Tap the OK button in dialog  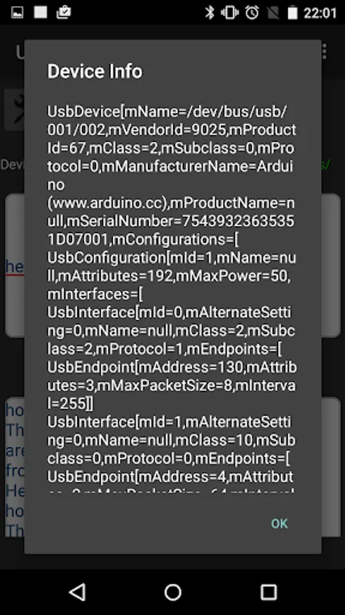(x=280, y=523)
